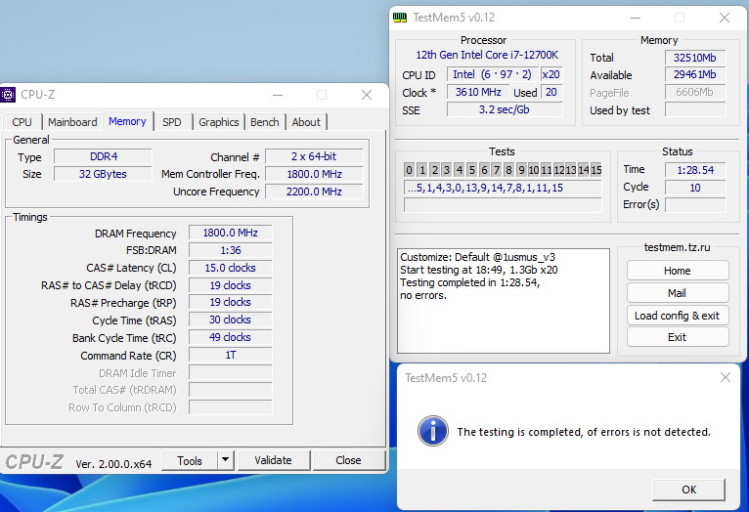
Task: Click the 2 x 64-bit Channel value
Action: pos(314,156)
